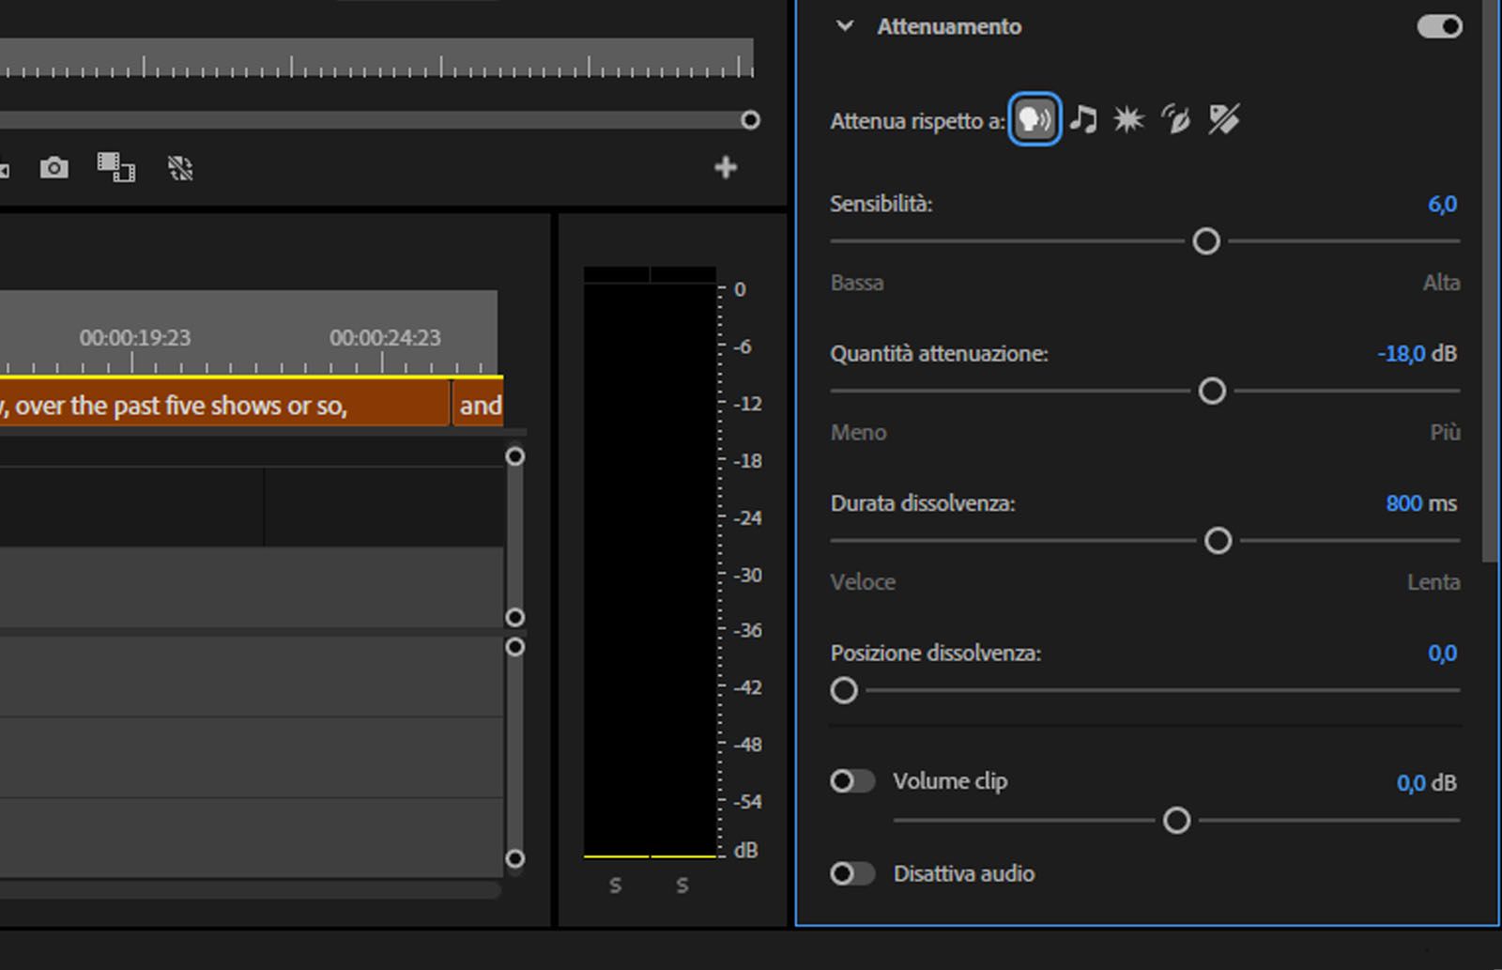Viewport: 1502px width, 970px height.
Task: Open the Add Marker plus button
Action: click(x=725, y=168)
